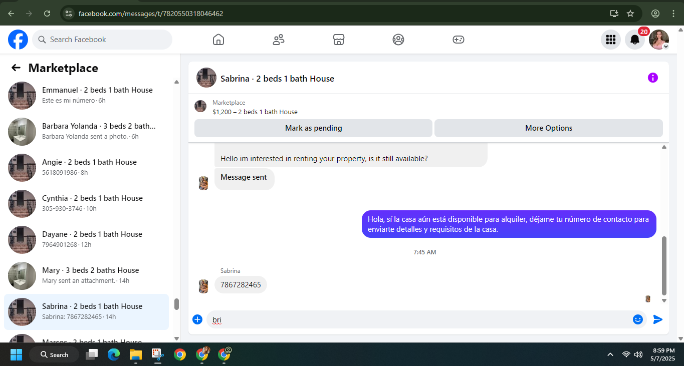This screenshot has width=684, height=366.
Task: Open the Groups icon in top navigation
Action: coord(398,40)
